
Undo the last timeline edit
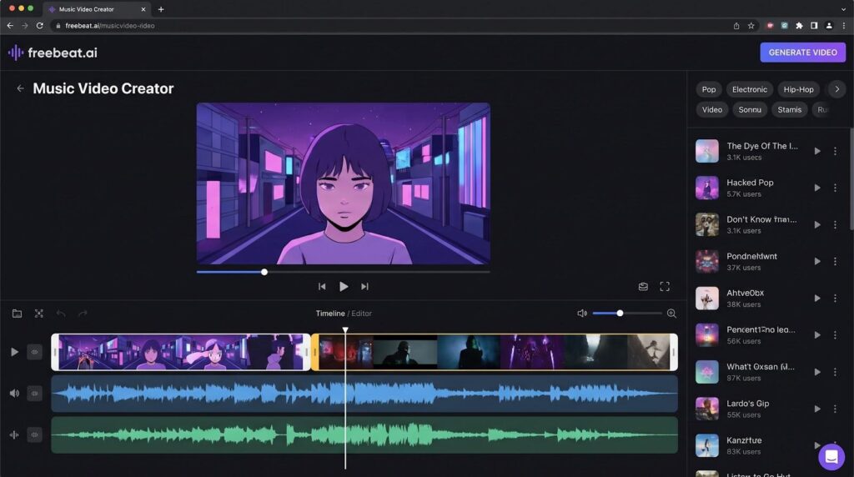pos(61,314)
